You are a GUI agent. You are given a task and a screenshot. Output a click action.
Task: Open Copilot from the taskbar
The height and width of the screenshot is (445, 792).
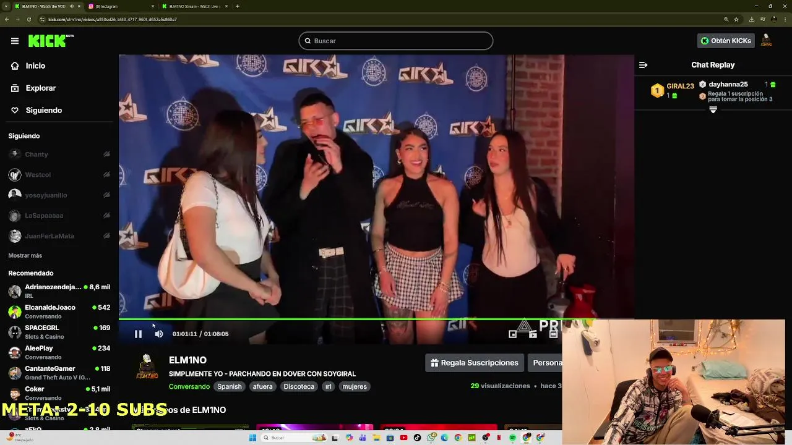coord(350,438)
